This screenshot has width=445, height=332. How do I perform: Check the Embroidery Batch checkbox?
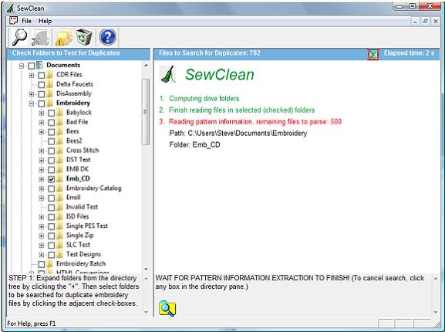42,264
